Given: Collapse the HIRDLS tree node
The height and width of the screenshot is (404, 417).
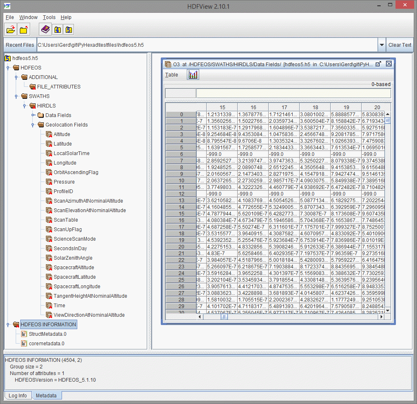Looking at the screenshot, I should [24, 105].
